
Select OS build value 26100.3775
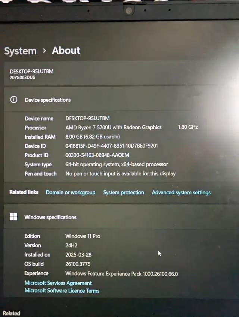pos(78,264)
